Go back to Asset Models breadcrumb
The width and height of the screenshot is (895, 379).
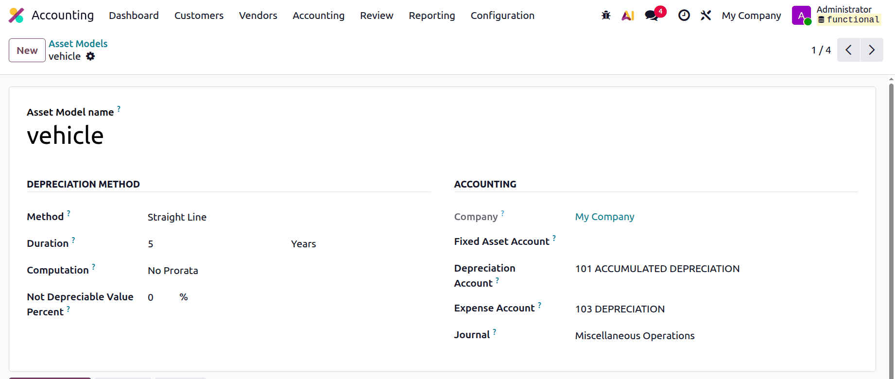[x=78, y=44]
